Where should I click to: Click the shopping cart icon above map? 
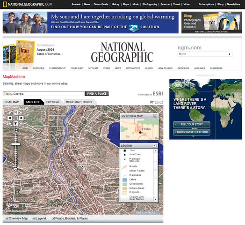(x=151, y=102)
